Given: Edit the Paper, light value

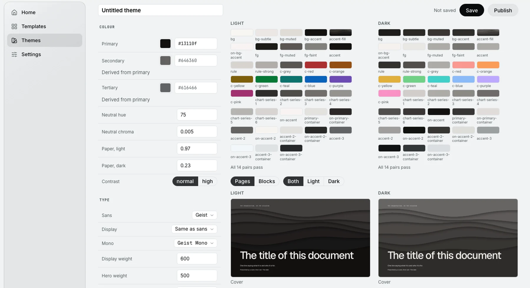Looking at the screenshot, I should point(197,149).
